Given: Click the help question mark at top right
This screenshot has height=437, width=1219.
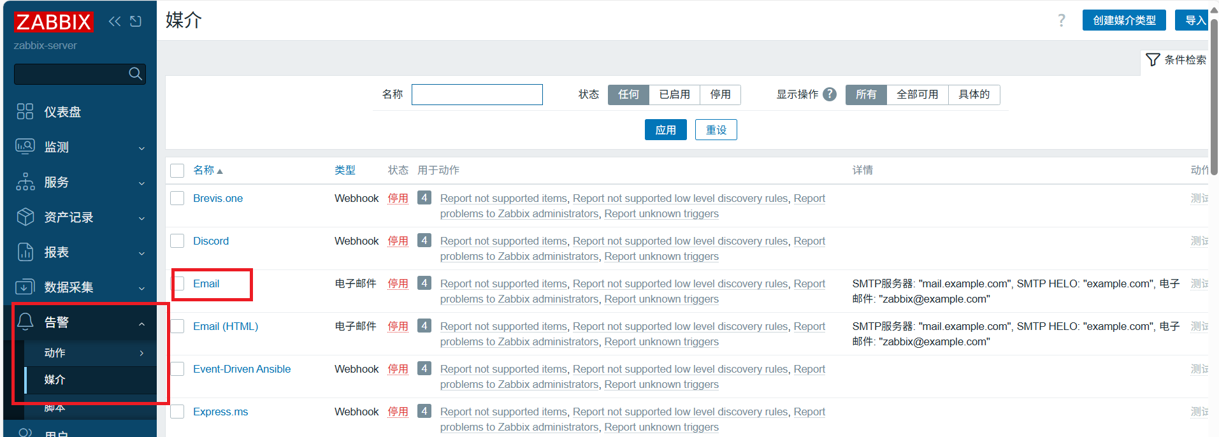Looking at the screenshot, I should [x=1062, y=20].
